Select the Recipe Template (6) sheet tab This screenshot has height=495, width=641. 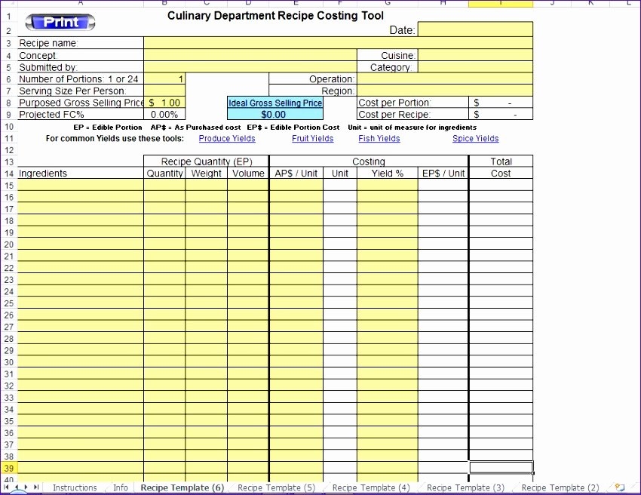point(182,487)
